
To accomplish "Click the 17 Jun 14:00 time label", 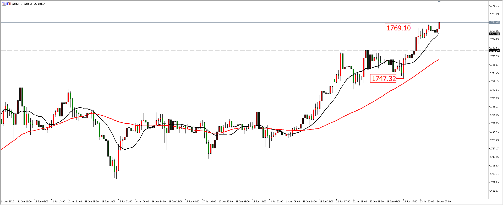I will coord(209,202).
